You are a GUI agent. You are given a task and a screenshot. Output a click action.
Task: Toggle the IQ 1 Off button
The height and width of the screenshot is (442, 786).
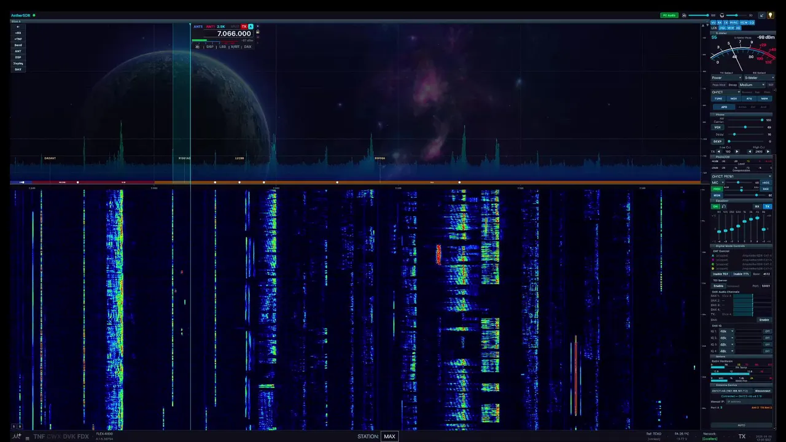pyautogui.click(x=767, y=331)
